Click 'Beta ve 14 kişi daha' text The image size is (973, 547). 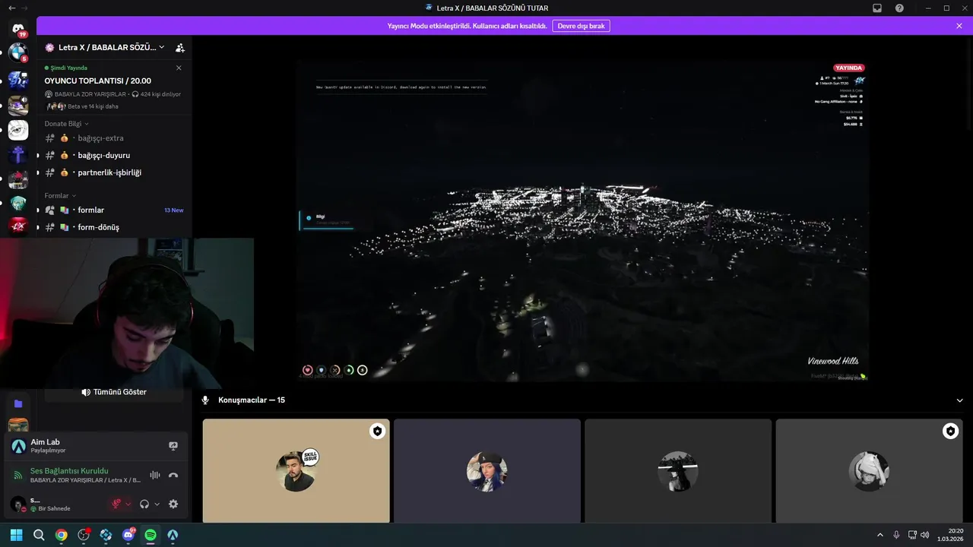[93, 106]
